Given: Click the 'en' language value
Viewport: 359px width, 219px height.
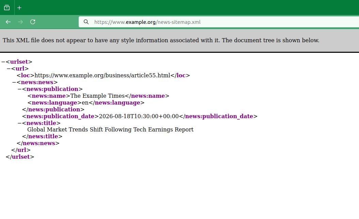Looking at the screenshot, I should pyautogui.click(x=85, y=103).
